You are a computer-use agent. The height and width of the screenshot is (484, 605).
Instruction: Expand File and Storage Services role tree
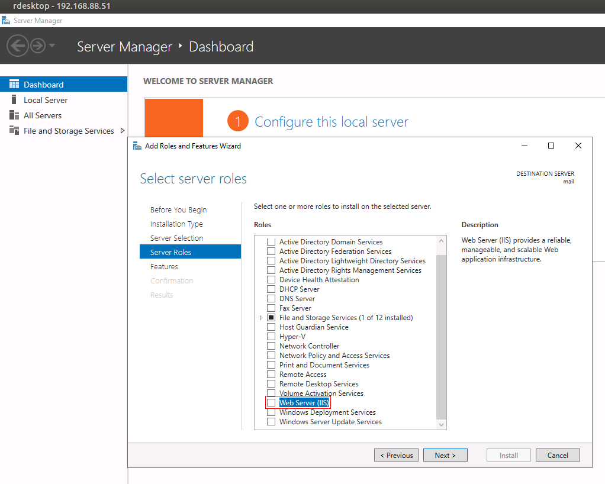[261, 318]
